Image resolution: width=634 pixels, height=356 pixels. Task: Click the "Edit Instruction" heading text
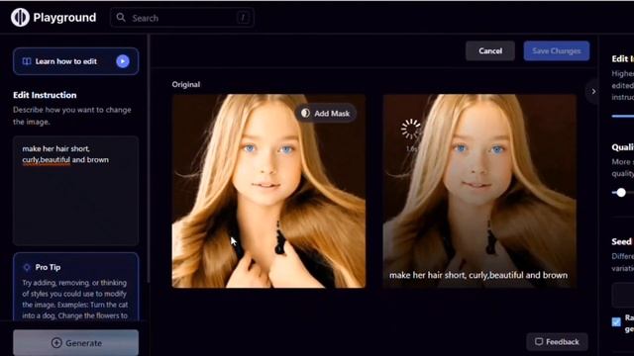pos(45,95)
